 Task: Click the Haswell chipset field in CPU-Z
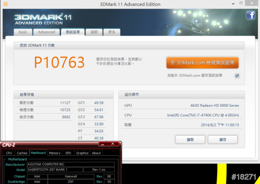pyautogui.click(x=71, y=177)
